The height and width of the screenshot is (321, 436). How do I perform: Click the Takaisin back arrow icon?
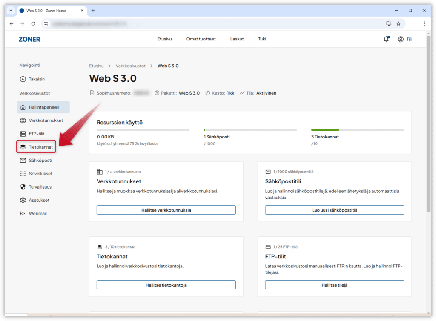click(x=23, y=79)
